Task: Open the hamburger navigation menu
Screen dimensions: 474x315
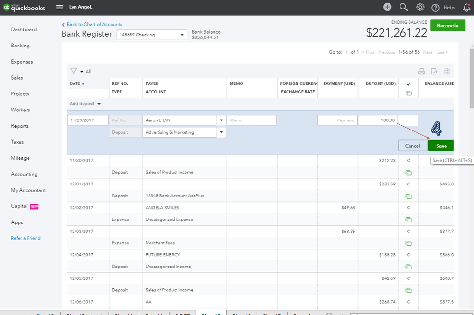Action: [60, 7]
